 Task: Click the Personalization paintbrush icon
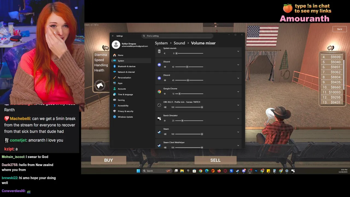(115, 77)
